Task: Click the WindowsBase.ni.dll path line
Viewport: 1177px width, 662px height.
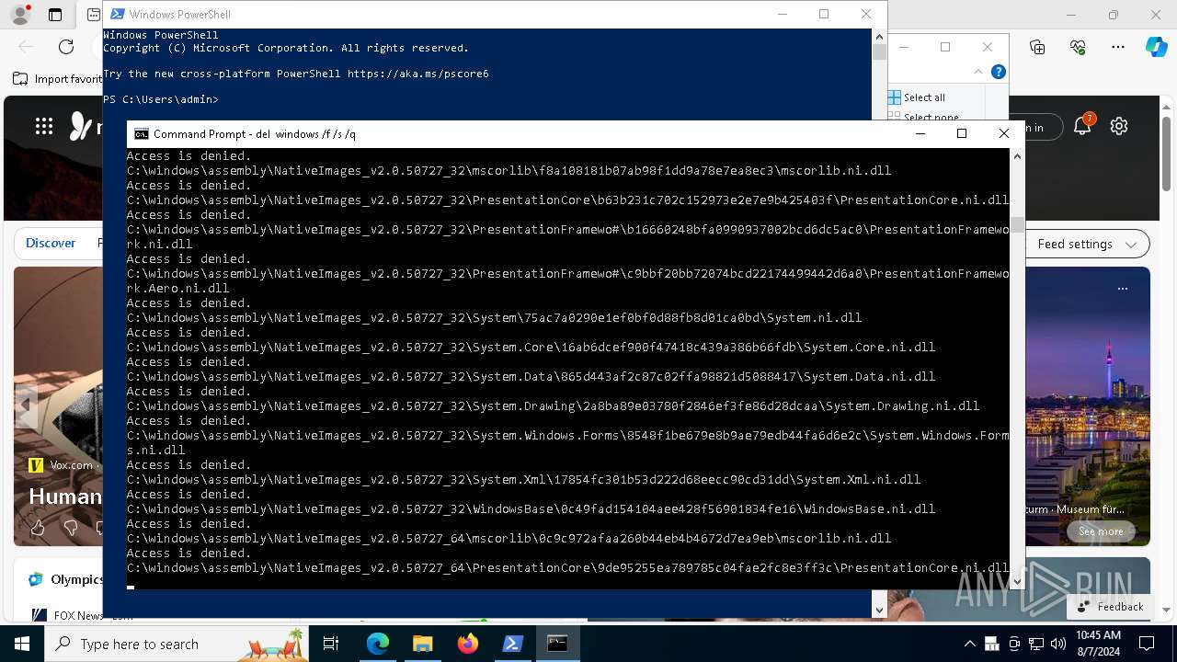Action: (x=531, y=508)
